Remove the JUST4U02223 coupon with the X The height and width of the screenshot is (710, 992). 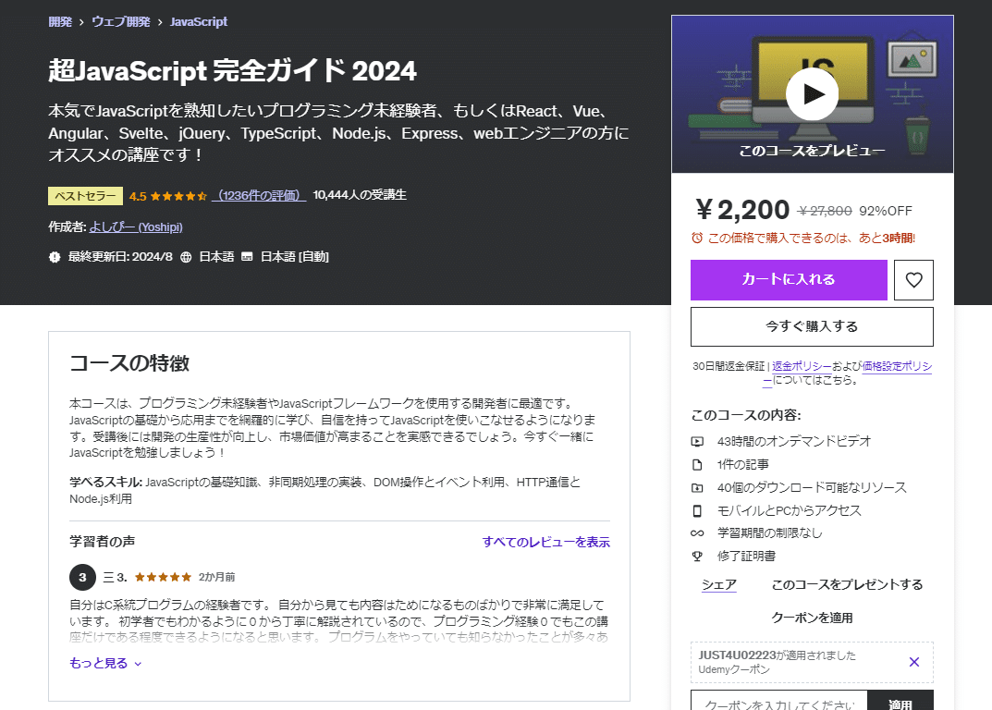913,662
